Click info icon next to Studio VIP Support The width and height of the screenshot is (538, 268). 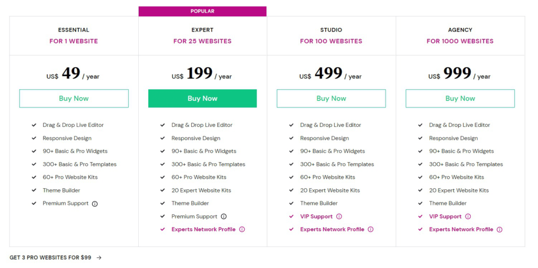[339, 217]
